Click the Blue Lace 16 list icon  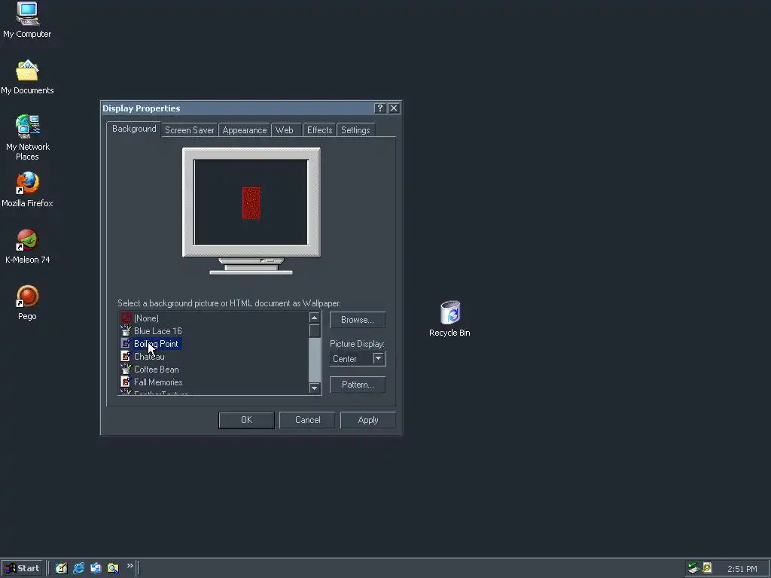(126, 331)
